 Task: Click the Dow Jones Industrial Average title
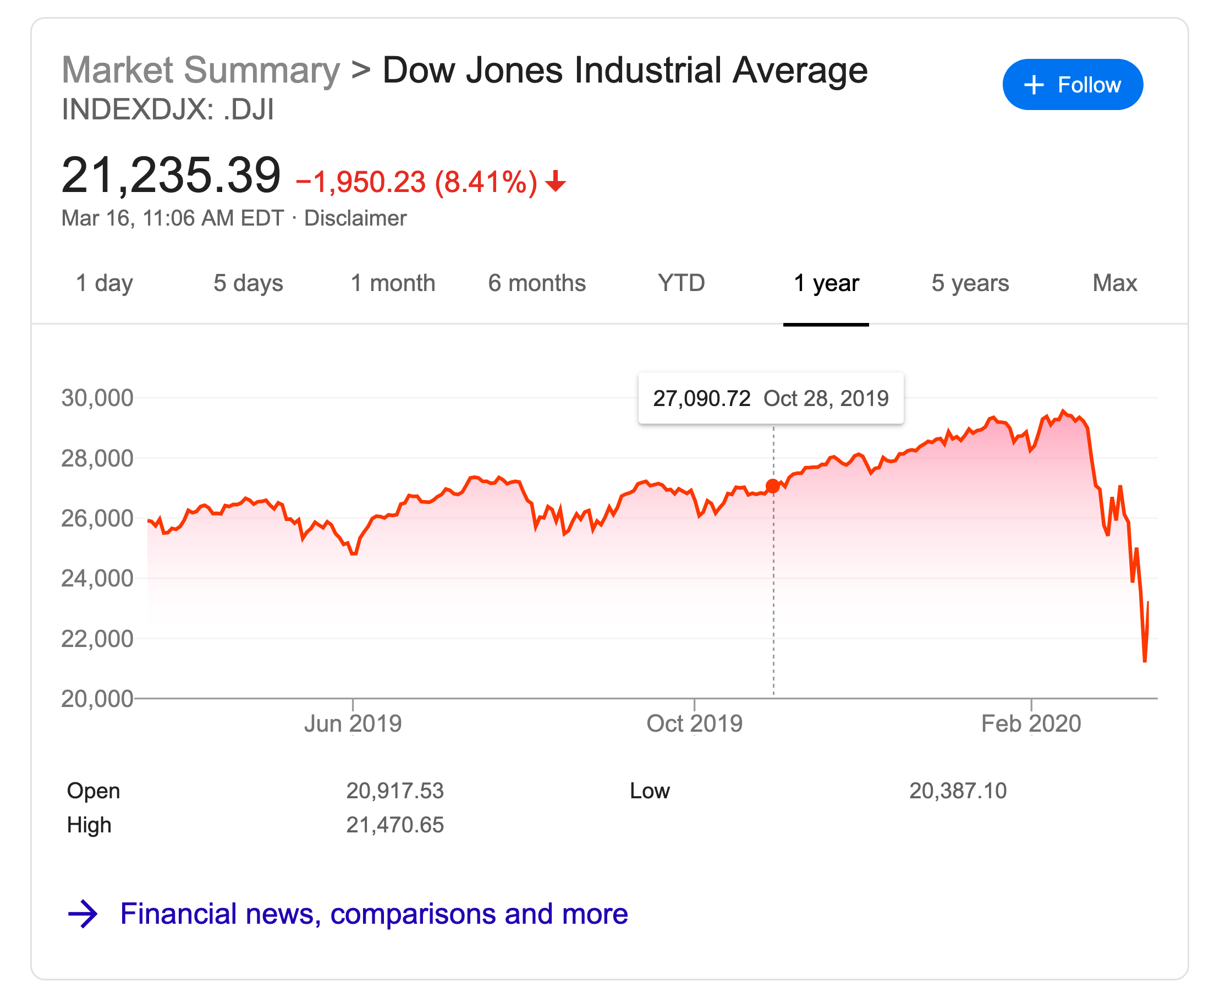pyautogui.click(x=625, y=70)
